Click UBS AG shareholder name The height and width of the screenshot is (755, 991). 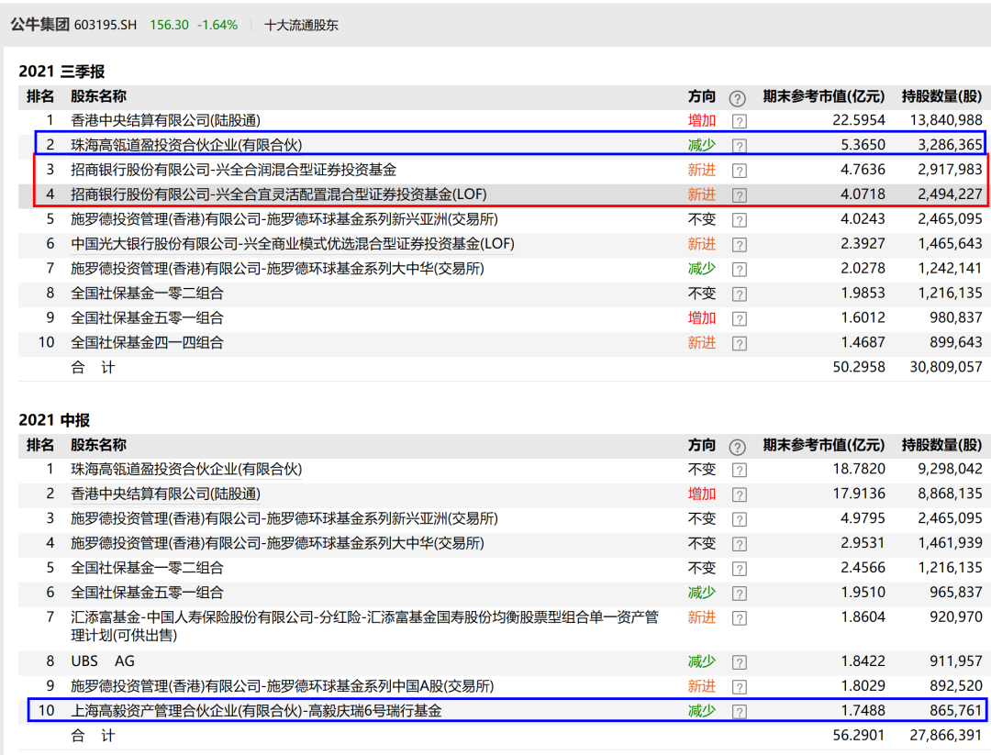point(103,661)
